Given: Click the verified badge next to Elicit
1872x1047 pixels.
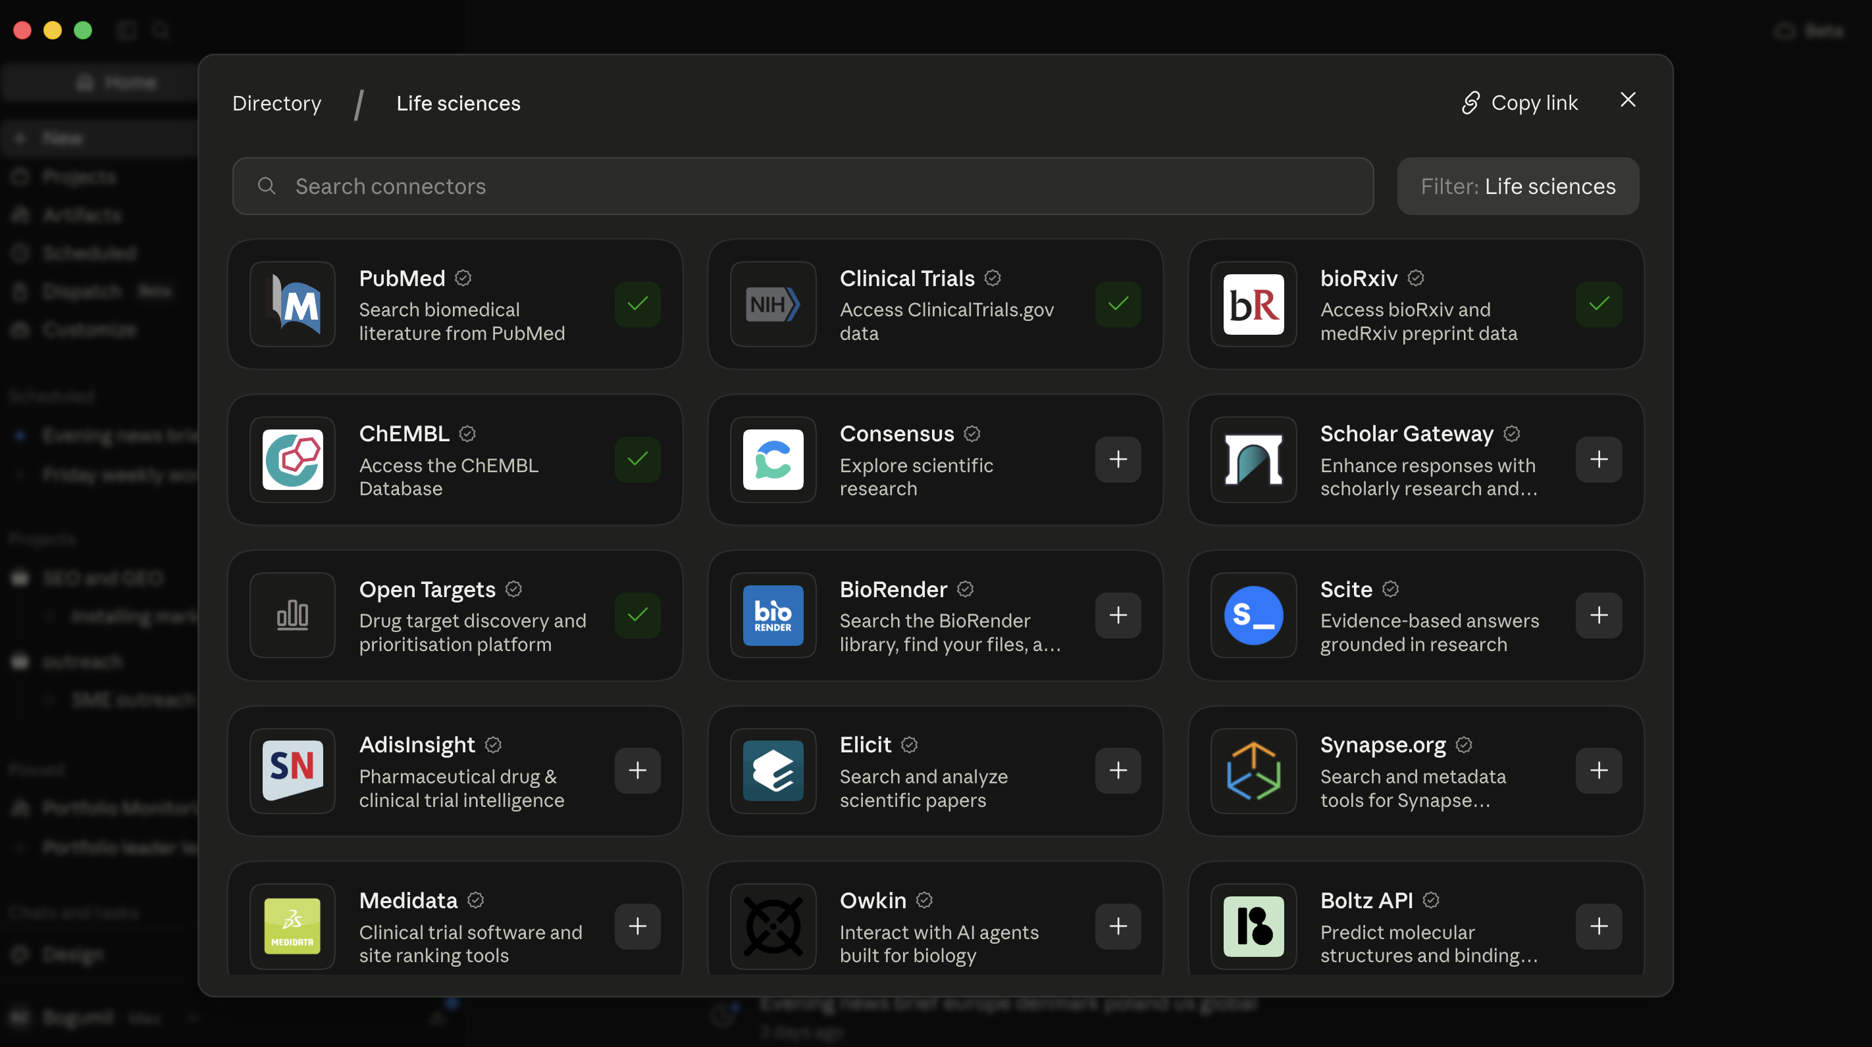Looking at the screenshot, I should click(909, 745).
